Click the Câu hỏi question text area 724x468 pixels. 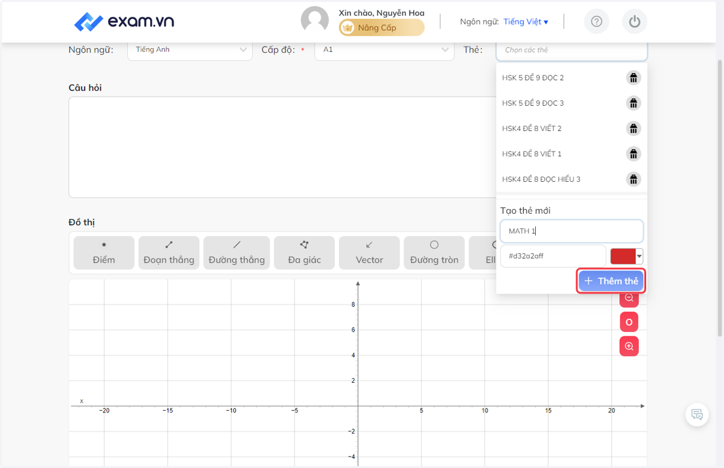click(x=282, y=147)
